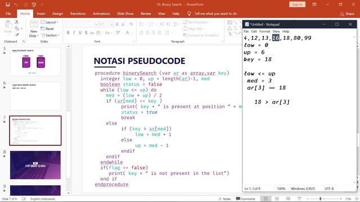Image resolution: width=360 pixels, height=202 pixels.
Task: Click the Share button
Action: click(x=347, y=14)
